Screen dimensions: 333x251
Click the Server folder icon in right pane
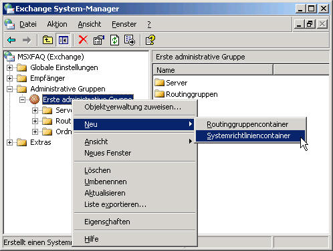tap(159, 83)
